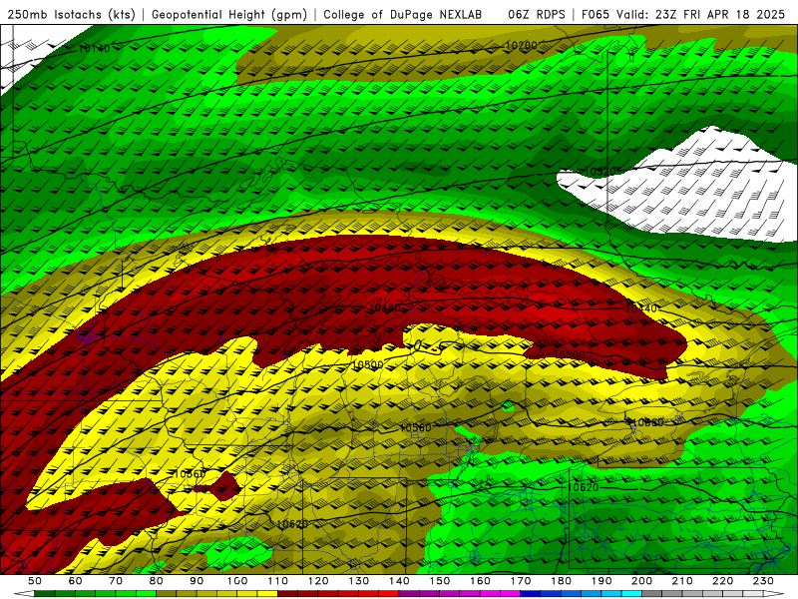This screenshot has width=798, height=599.
Task: Click the 150 value on the color scale
Action: point(440,581)
